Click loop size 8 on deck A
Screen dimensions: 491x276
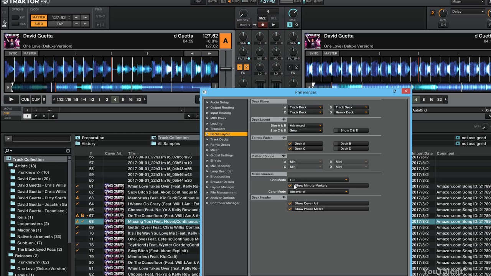click(x=123, y=99)
